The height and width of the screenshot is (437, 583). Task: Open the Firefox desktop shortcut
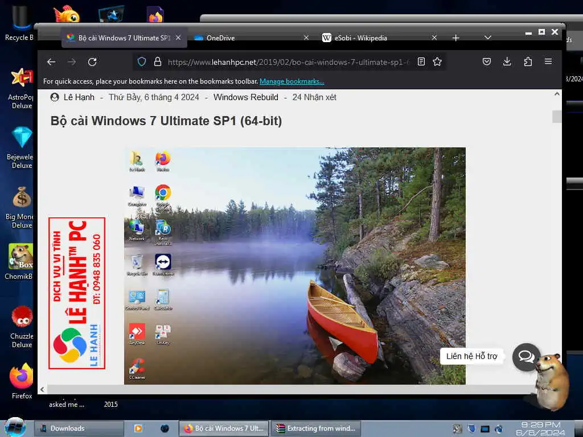22,381
